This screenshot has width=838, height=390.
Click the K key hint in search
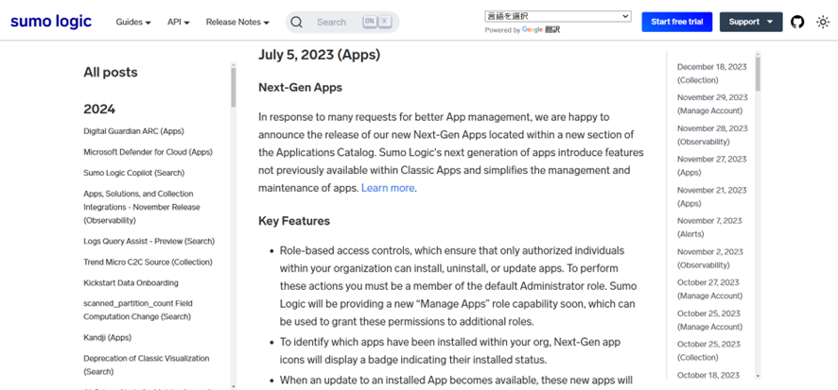pyautogui.click(x=385, y=22)
